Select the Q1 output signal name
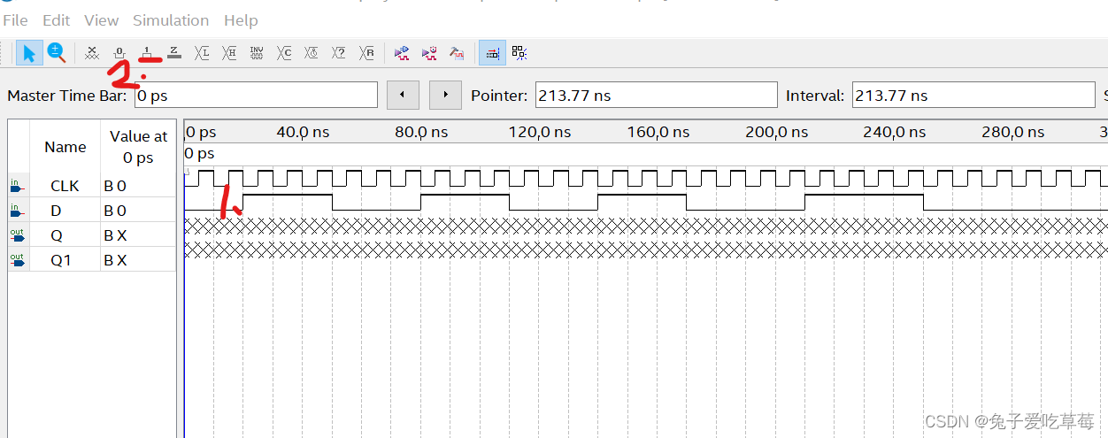This screenshot has height=438, width=1108. coord(60,260)
